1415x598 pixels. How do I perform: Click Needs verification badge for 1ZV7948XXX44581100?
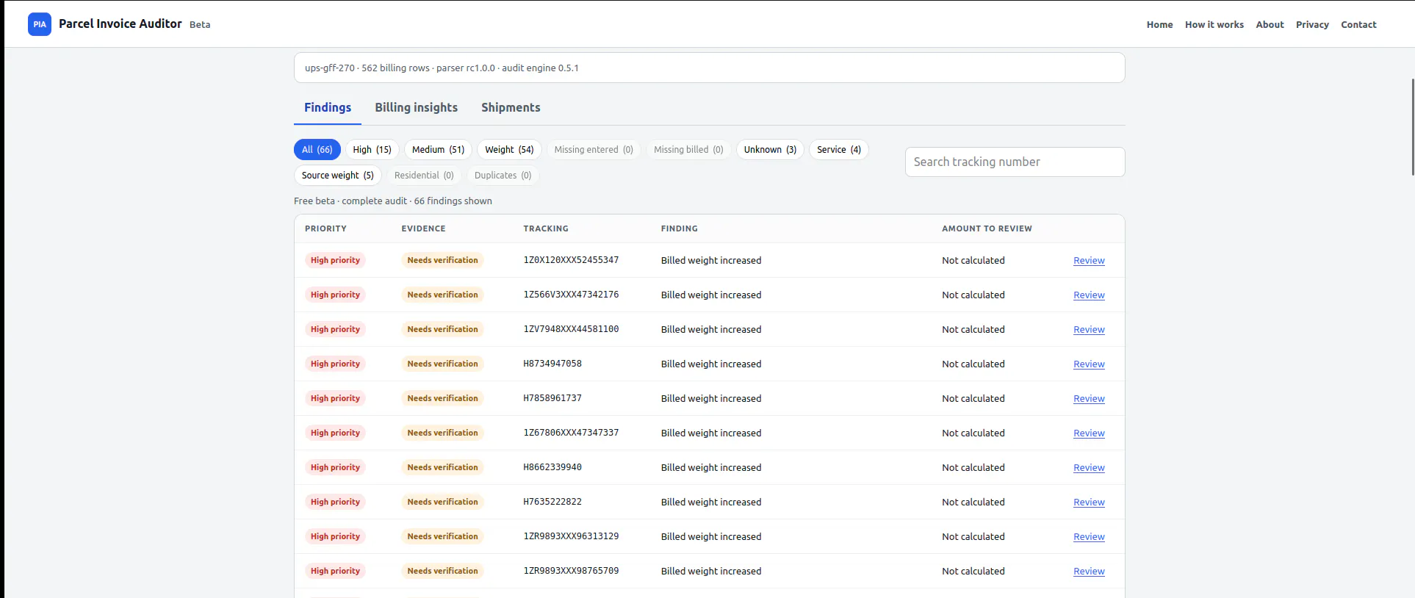point(442,329)
